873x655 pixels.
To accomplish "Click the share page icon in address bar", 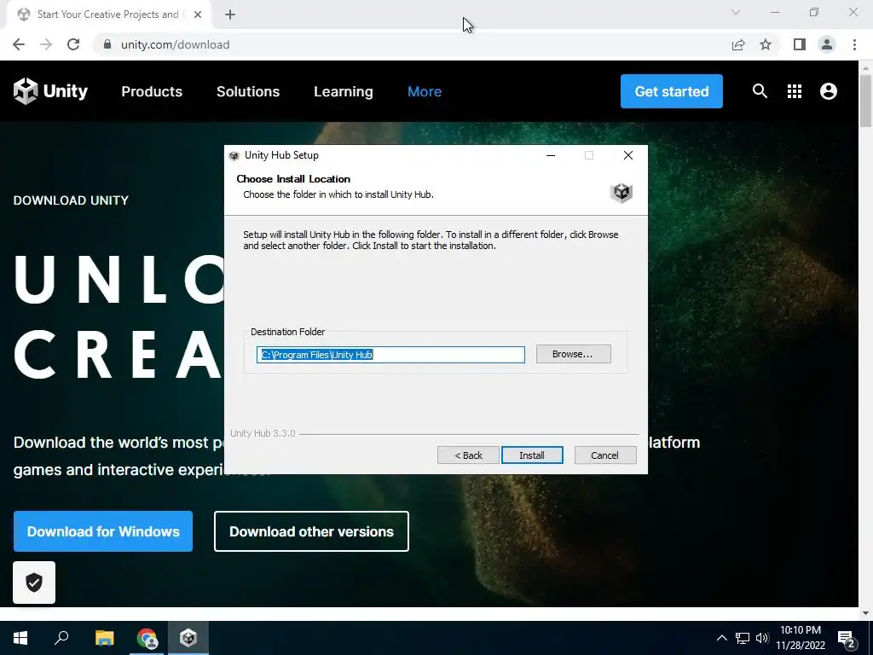I will (738, 44).
